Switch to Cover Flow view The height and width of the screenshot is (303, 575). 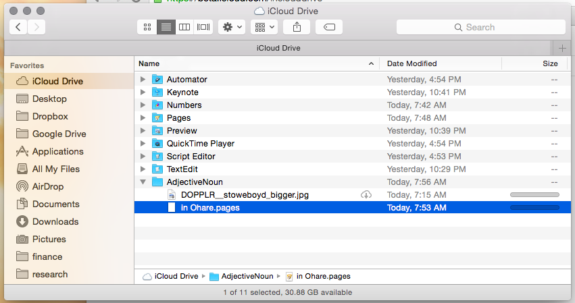[203, 27]
